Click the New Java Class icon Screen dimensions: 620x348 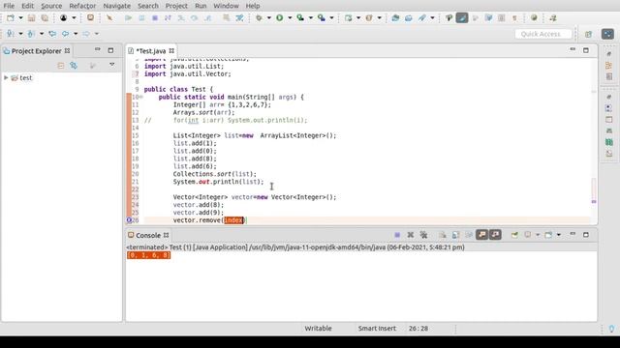369,17
